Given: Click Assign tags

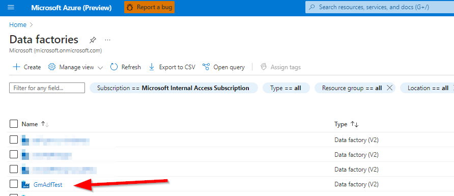Looking at the screenshot, I should tap(280, 67).
